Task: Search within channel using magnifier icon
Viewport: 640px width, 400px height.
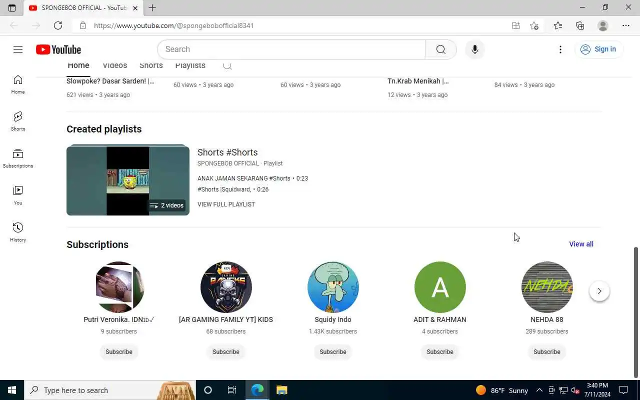Action: click(x=227, y=65)
